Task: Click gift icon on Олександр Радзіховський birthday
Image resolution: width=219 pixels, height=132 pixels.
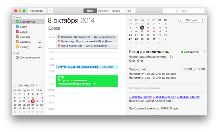Action: pos(59,41)
